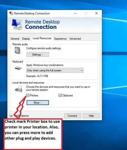Click the 'Remote Desktop Connection' title text
Viewport: 127px width, 150px height.
(x=32, y=13)
